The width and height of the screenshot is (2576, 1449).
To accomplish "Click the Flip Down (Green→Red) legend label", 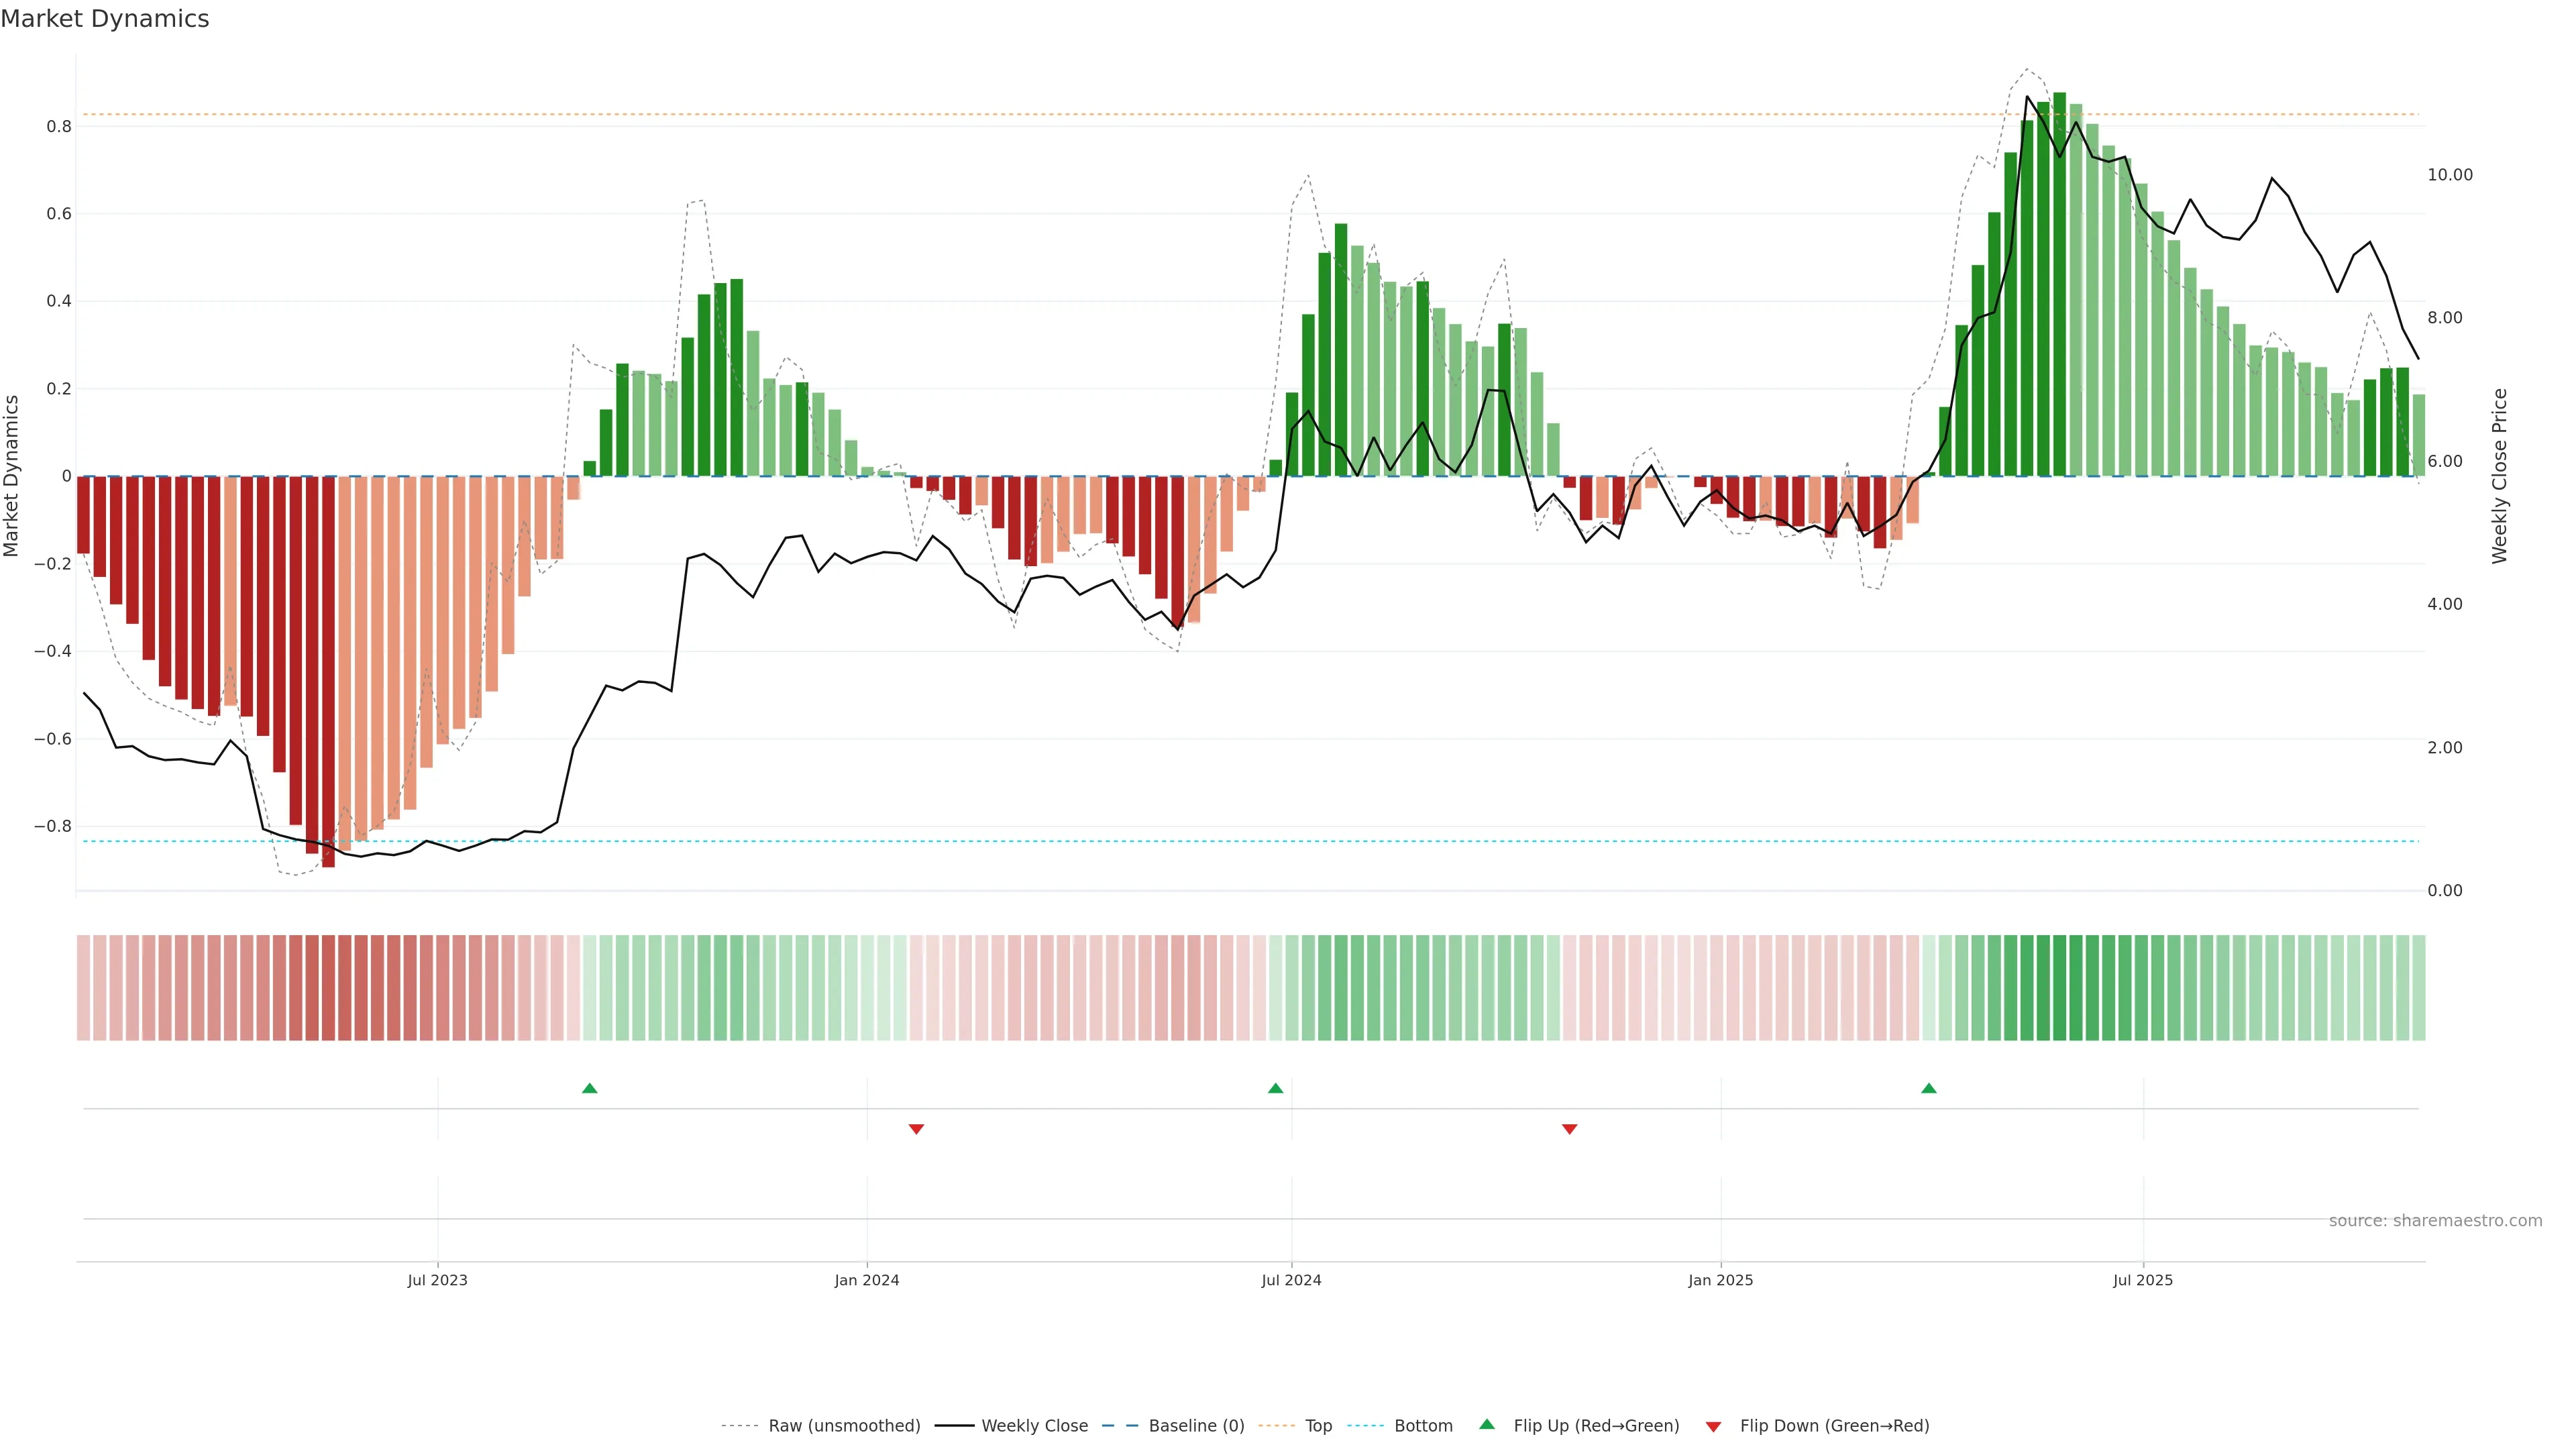I will (x=1834, y=1426).
